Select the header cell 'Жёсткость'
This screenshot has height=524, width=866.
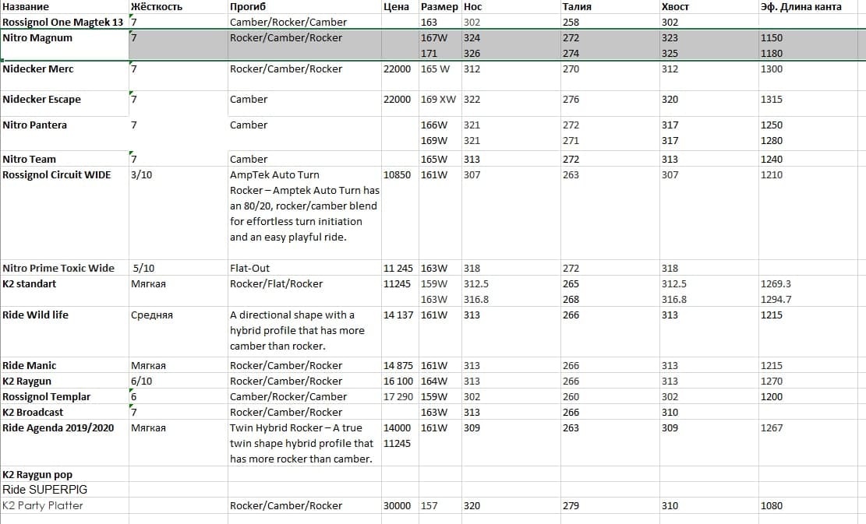(x=179, y=7)
